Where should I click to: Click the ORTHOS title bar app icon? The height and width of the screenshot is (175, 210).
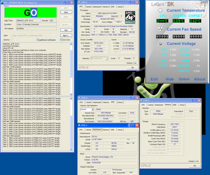[2, 3]
